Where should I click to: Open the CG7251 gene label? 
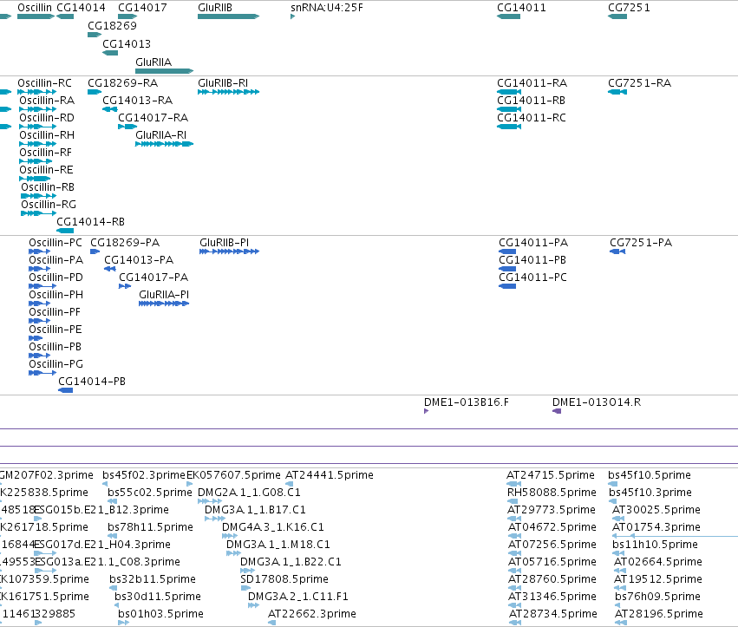(x=629, y=8)
